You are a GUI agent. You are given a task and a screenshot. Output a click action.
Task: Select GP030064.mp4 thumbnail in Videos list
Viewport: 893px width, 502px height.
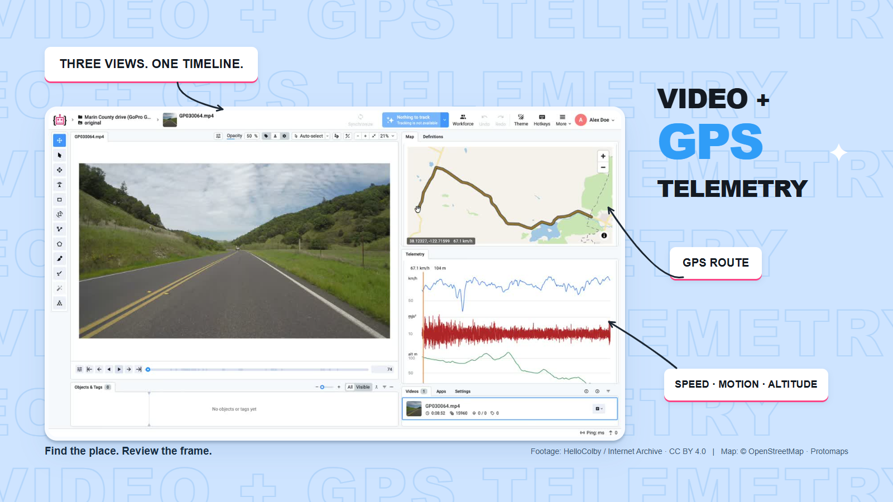pyautogui.click(x=414, y=409)
